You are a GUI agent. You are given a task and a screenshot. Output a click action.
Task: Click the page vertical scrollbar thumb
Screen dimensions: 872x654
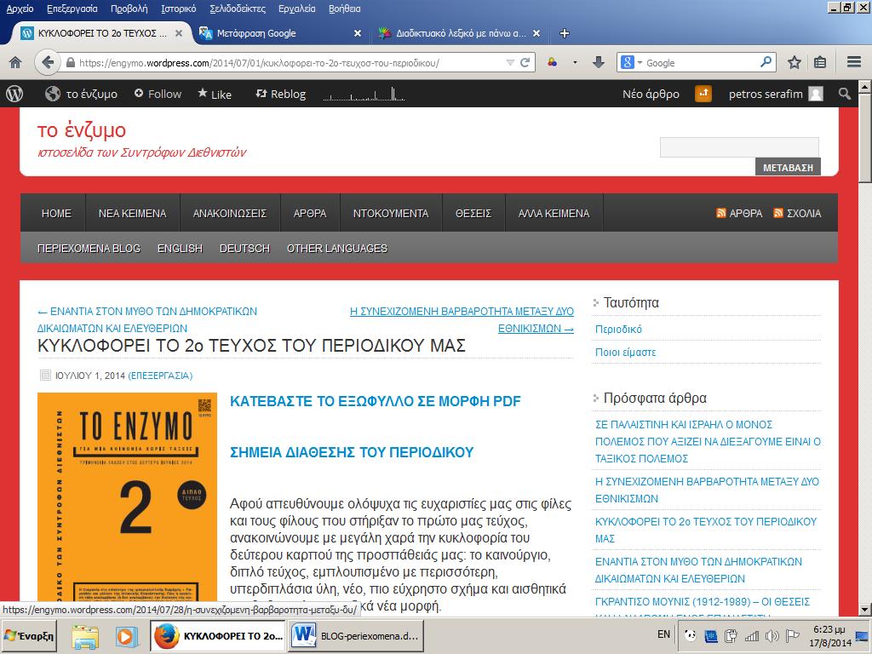tap(865, 137)
